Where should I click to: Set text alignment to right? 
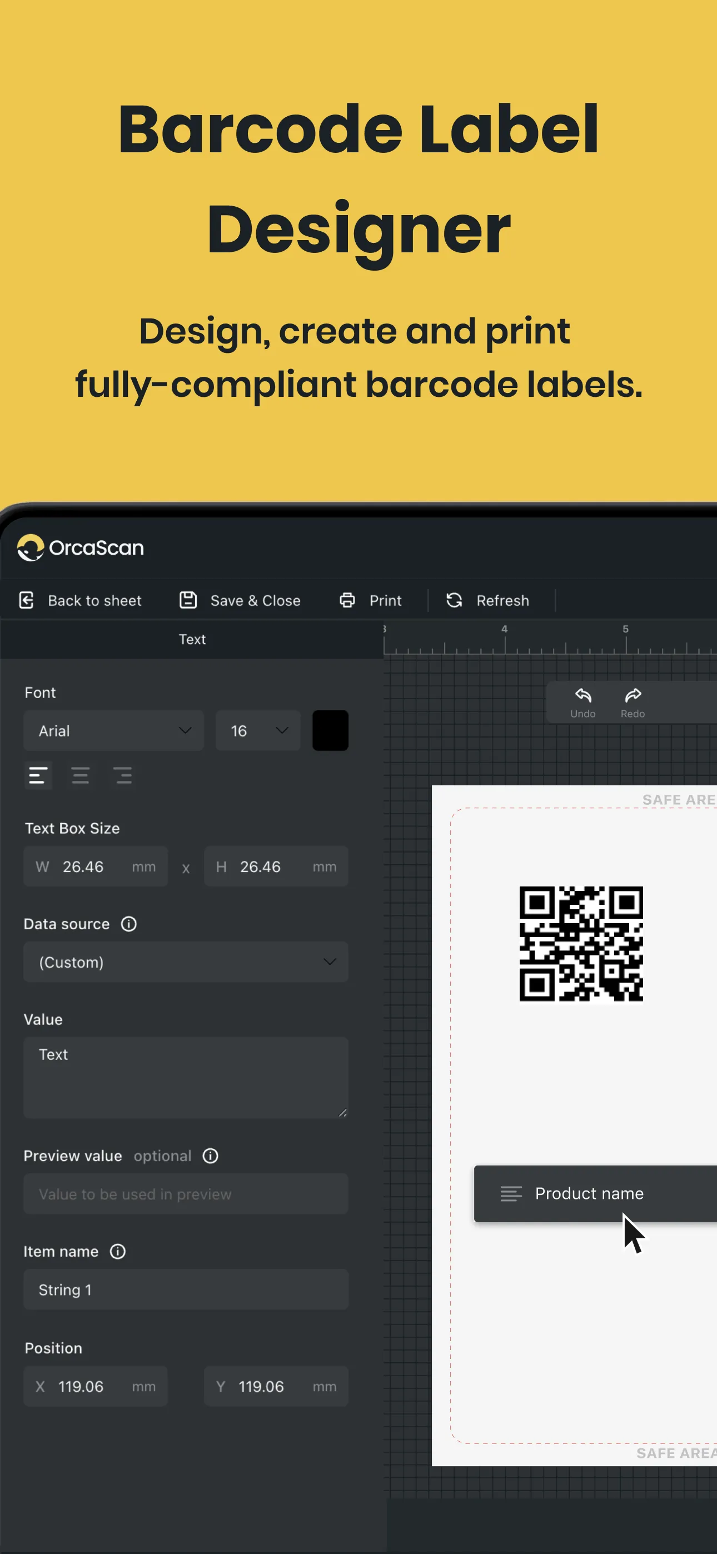[x=122, y=775]
